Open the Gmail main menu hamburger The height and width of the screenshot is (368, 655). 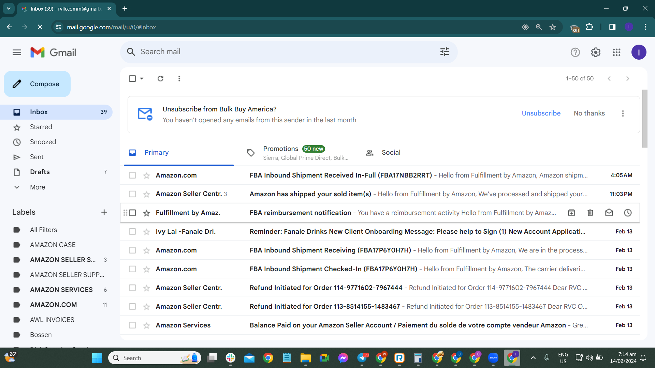tap(17, 52)
